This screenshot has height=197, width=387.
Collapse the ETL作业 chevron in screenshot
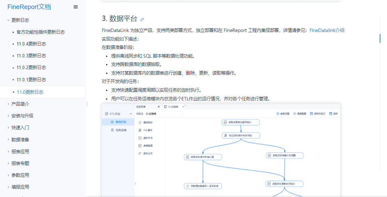[x=131, y=114]
